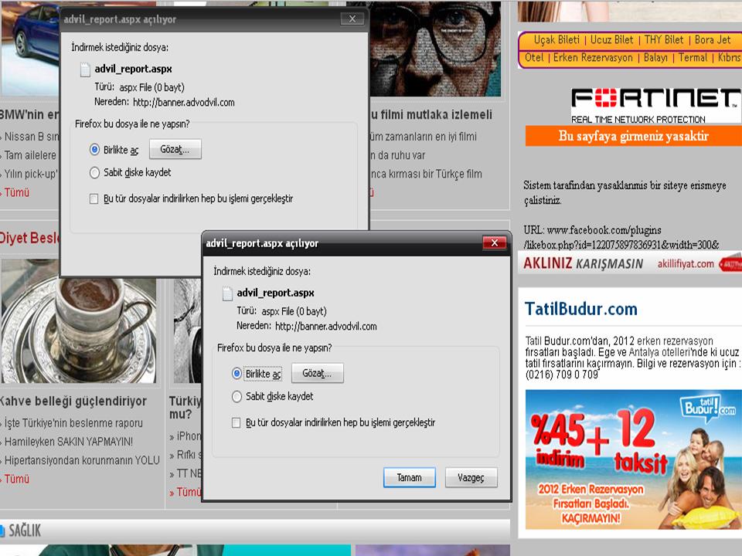Screen dimensions: 742x556
Task: Click the Fortinet logo
Action: click(655, 105)
